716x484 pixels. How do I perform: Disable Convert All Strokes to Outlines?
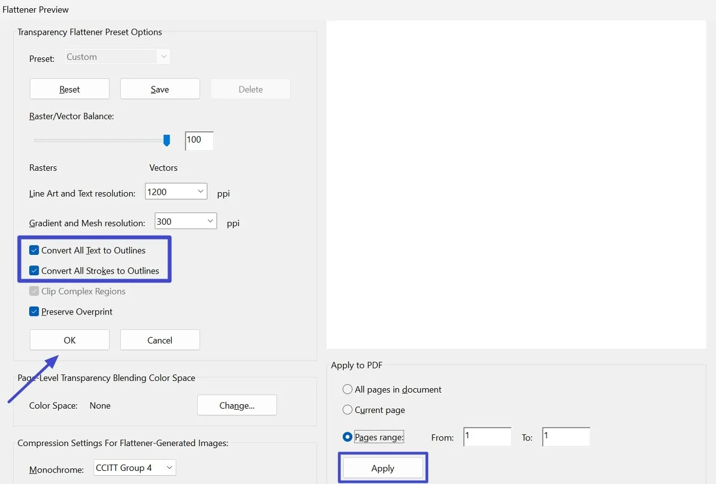[34, 270]
